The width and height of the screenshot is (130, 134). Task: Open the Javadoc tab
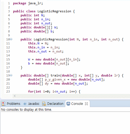point(34,104)
